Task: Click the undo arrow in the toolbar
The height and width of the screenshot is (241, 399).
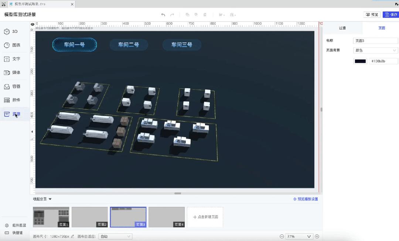Action: pos(163,14)
